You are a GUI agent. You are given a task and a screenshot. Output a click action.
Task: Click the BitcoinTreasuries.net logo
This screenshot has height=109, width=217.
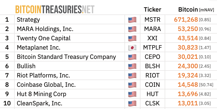pos(55,9)
